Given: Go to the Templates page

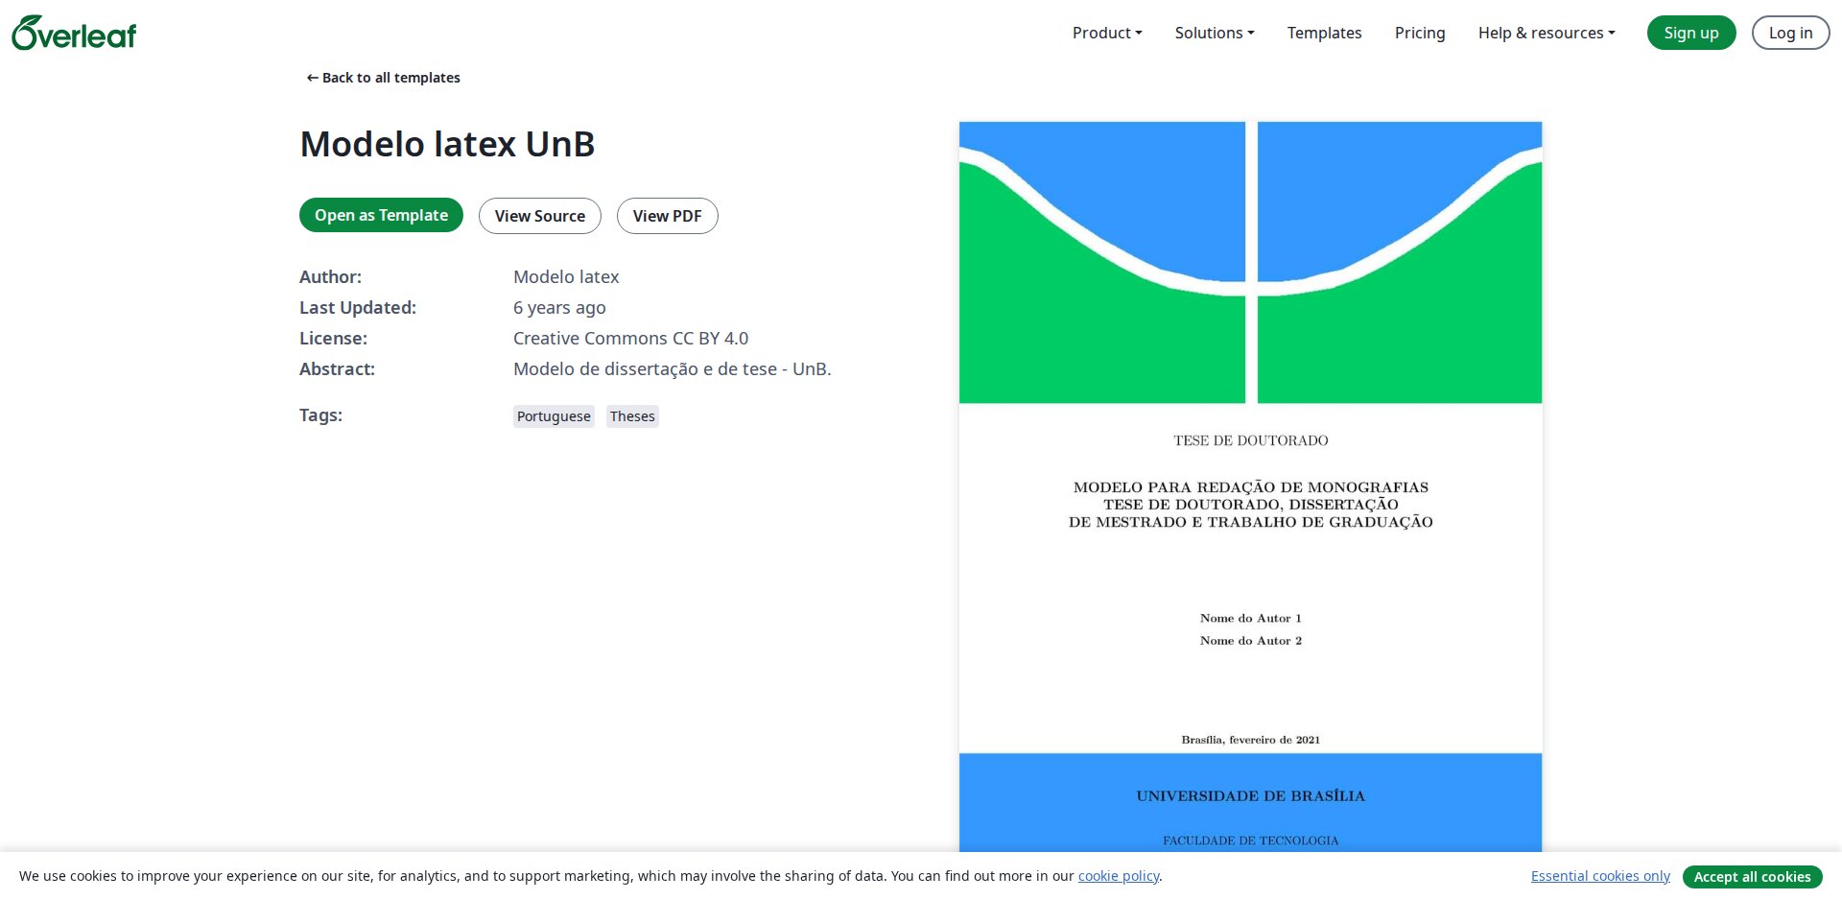Looking at the screenshot, I should point(1324,33).
